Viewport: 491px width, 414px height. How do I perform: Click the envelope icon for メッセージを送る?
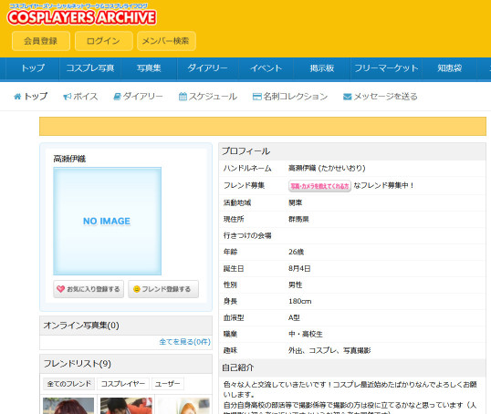pyautogui.click(x=348, y=97)
